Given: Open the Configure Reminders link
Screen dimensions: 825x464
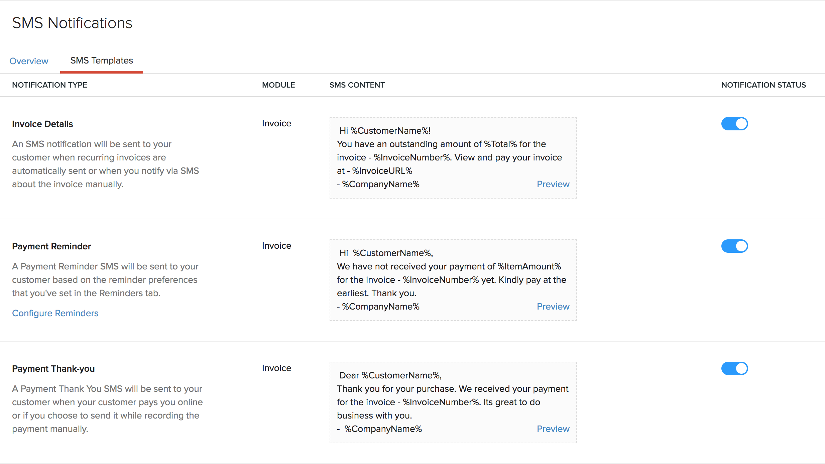Looking at the screenshot, I should 55,313.
